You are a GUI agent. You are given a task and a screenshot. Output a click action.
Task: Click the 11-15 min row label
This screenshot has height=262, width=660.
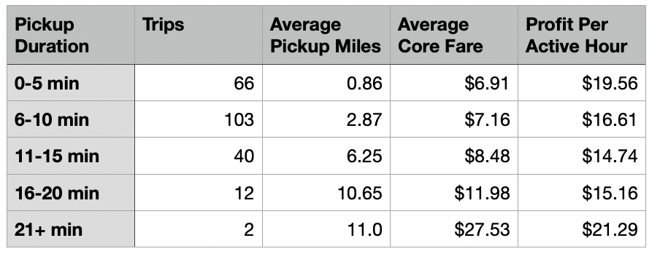click(x=71, y=156)
